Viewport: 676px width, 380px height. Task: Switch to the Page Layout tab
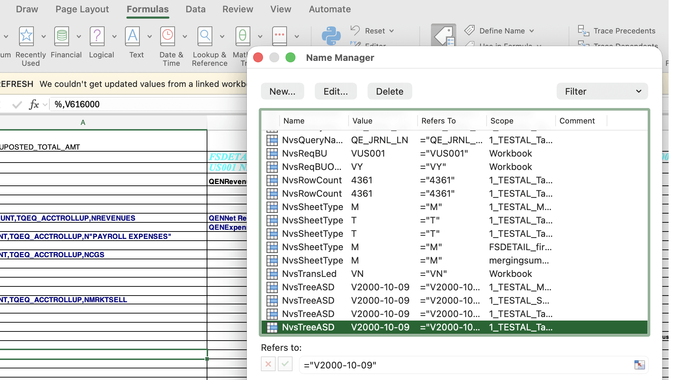click(82, 9)
